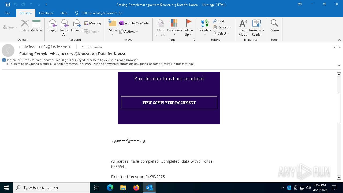Open the Categorize color menu

(174, 27)
